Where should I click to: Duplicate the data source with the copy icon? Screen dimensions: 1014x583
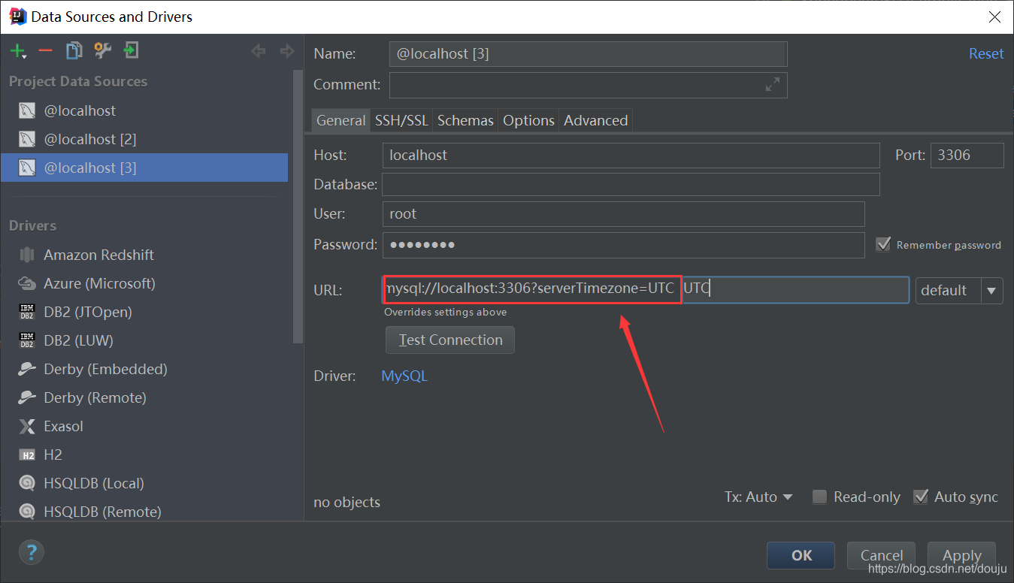[74, 51]
